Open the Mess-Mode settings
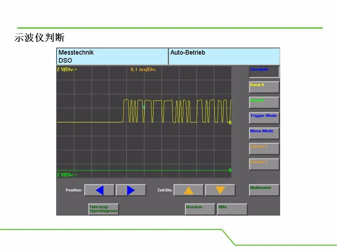Screen dimensions: 337x252 [264, 133]
